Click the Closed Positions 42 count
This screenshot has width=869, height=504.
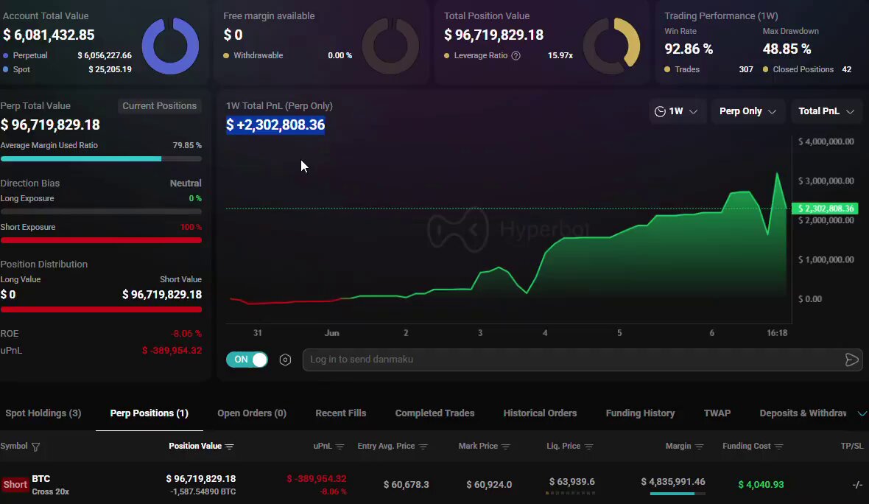coord(846,69)
